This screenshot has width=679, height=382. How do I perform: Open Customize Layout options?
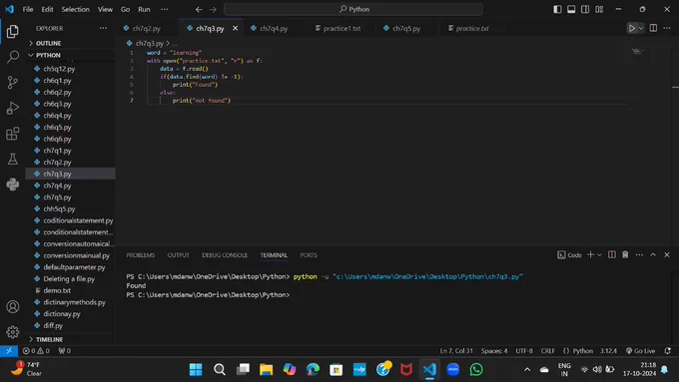point(599,9)
